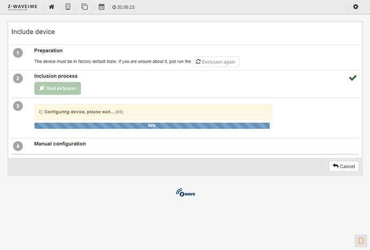Viewport: 370px width, 250px height.
Task: Open the elements stacked-squares icon
Action: pos(85,7)
